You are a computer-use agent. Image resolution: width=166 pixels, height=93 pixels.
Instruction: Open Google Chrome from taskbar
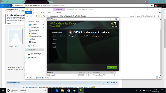(x=68, y=91)
